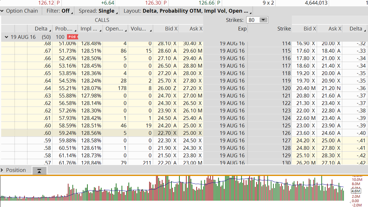Image resolution: width=368 pixels, height=207 pixels.
Task: Click call ask 27.20 at strike 120
Action: click(x=191, y=88)
